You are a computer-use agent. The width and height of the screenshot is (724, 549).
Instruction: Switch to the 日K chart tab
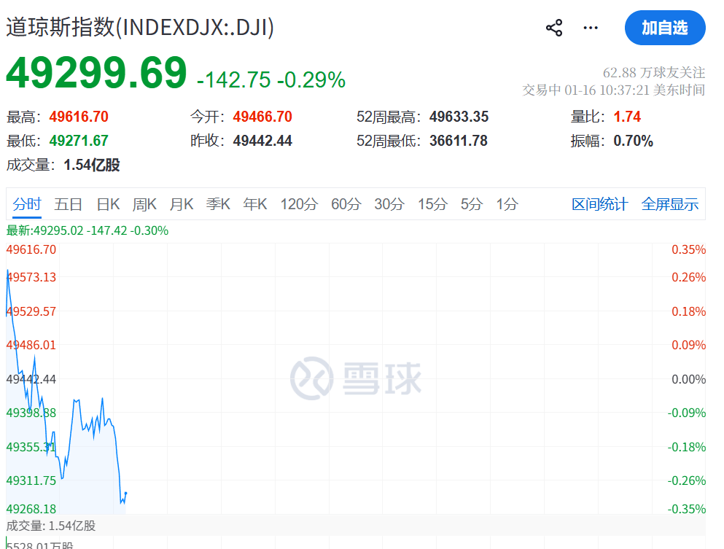coord(108,204)
